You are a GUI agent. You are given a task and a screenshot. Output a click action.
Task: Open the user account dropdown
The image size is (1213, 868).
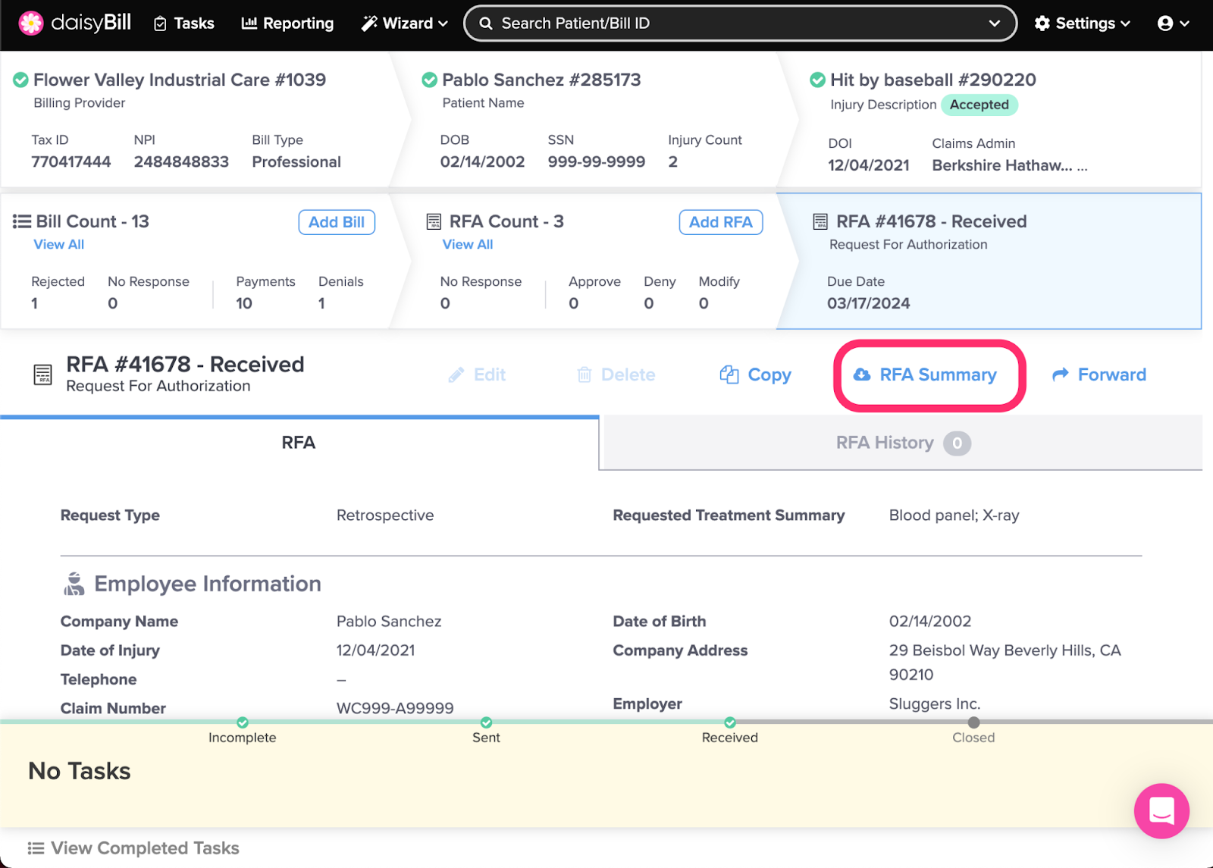1173,24
